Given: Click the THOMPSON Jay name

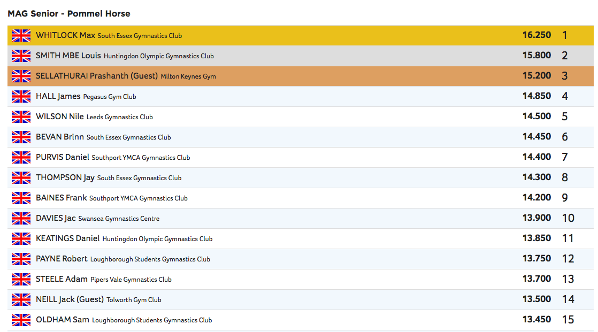Looking at the screenshot, I should point(65,177).
